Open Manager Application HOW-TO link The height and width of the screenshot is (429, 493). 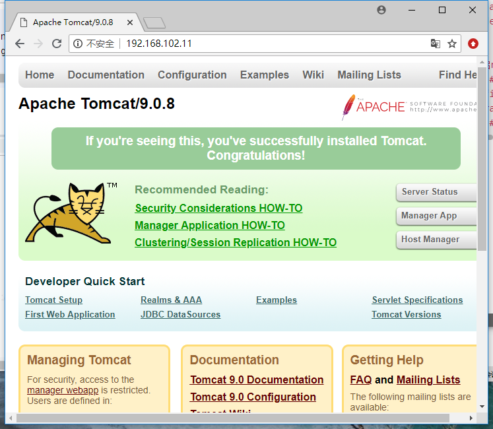click(210, 226)
